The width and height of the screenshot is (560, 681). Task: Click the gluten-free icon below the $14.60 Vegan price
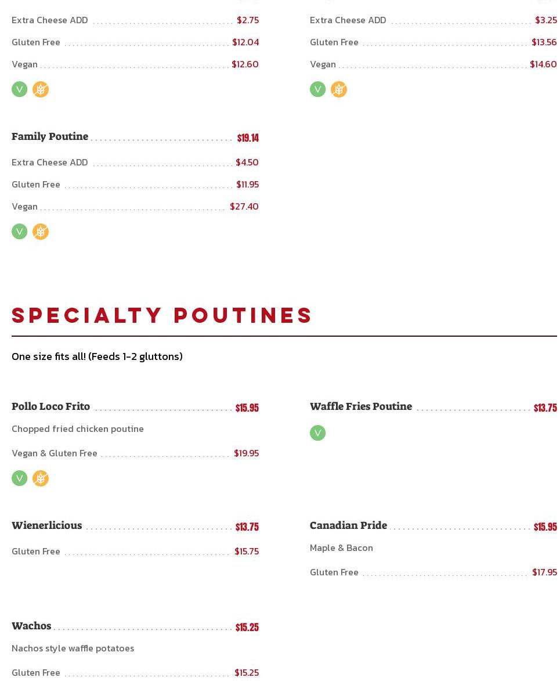tap(339, 89)
